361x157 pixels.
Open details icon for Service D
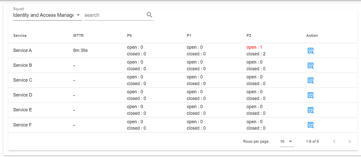click(311, 96)
